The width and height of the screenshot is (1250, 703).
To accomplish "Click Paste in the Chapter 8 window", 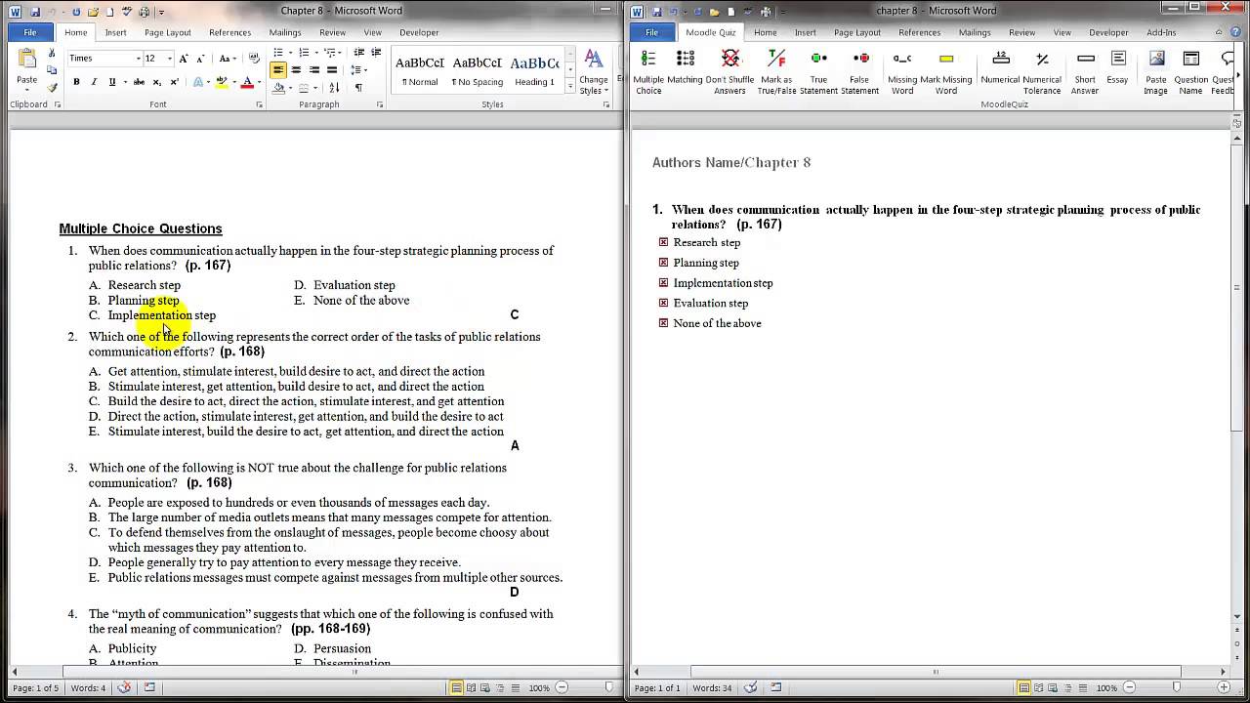I will (27, 68).
